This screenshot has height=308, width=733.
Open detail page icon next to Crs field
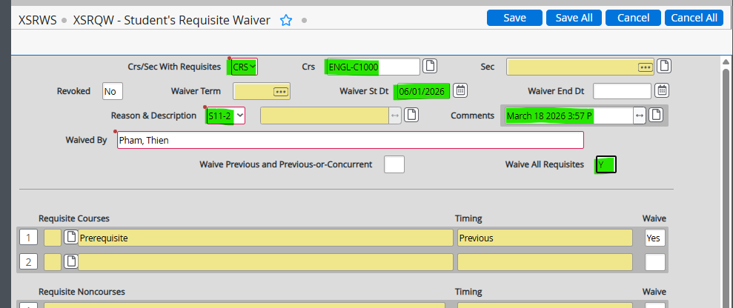(430, 67)
